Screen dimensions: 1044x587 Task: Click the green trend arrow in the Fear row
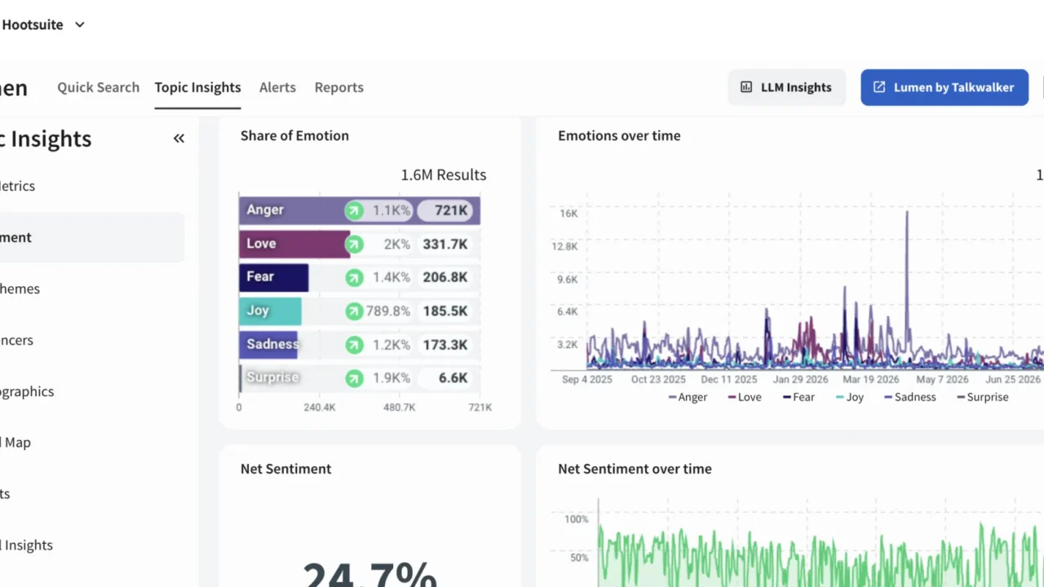(354, 277)
